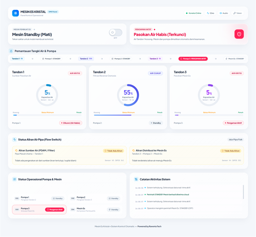The width and height of the screenshot is (256, 237).
Task: Click 'Sensor: 78 cm' reading in Tandon 2
Action: pyautogui.click(x=128, y=100)
